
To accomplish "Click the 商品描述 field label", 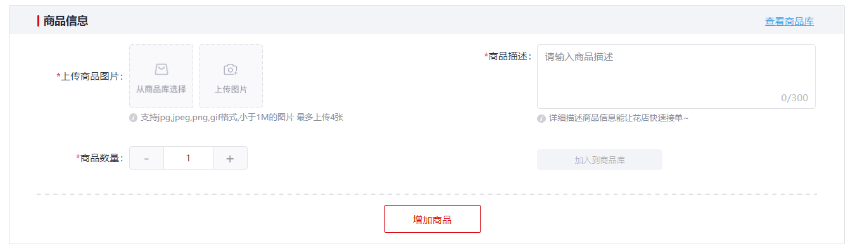I will tap(508, 56).
